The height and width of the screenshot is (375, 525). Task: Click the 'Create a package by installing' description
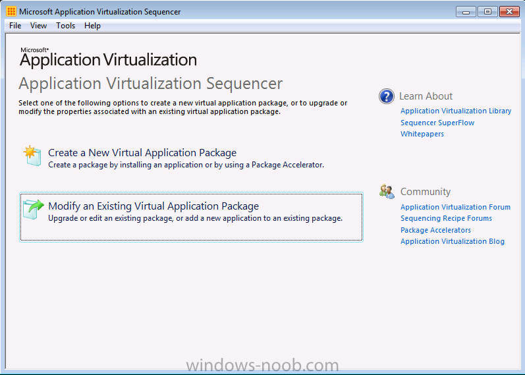click(186, 165)
